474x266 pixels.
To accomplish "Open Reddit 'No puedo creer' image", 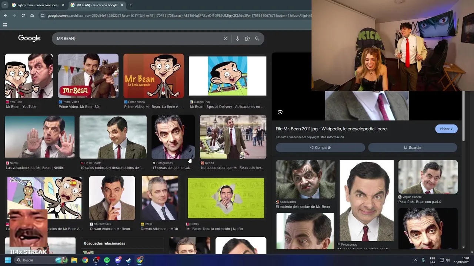I will tap(233, 137).
